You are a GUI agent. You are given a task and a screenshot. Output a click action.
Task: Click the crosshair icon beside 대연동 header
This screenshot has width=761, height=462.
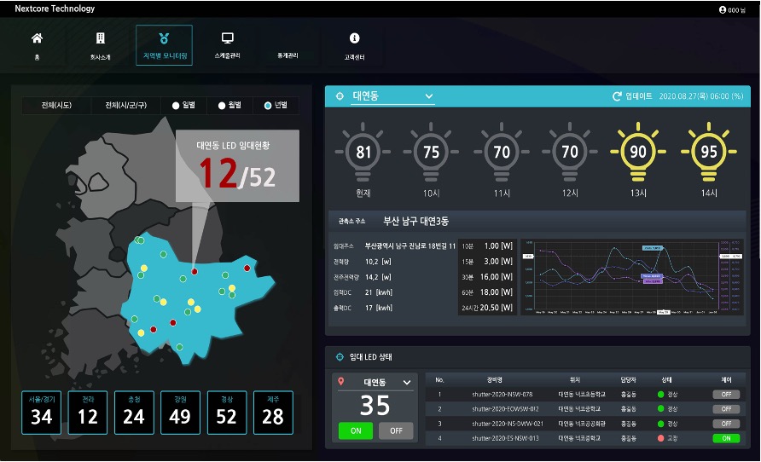click(340, 96)
